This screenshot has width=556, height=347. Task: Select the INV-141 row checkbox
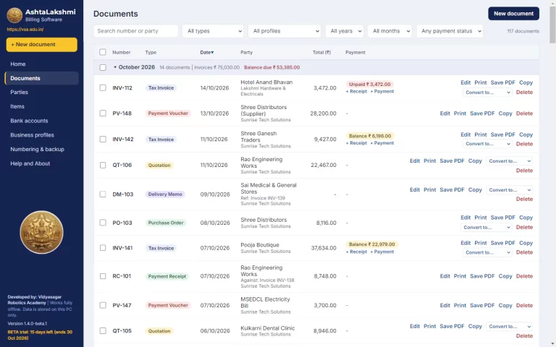103,248
